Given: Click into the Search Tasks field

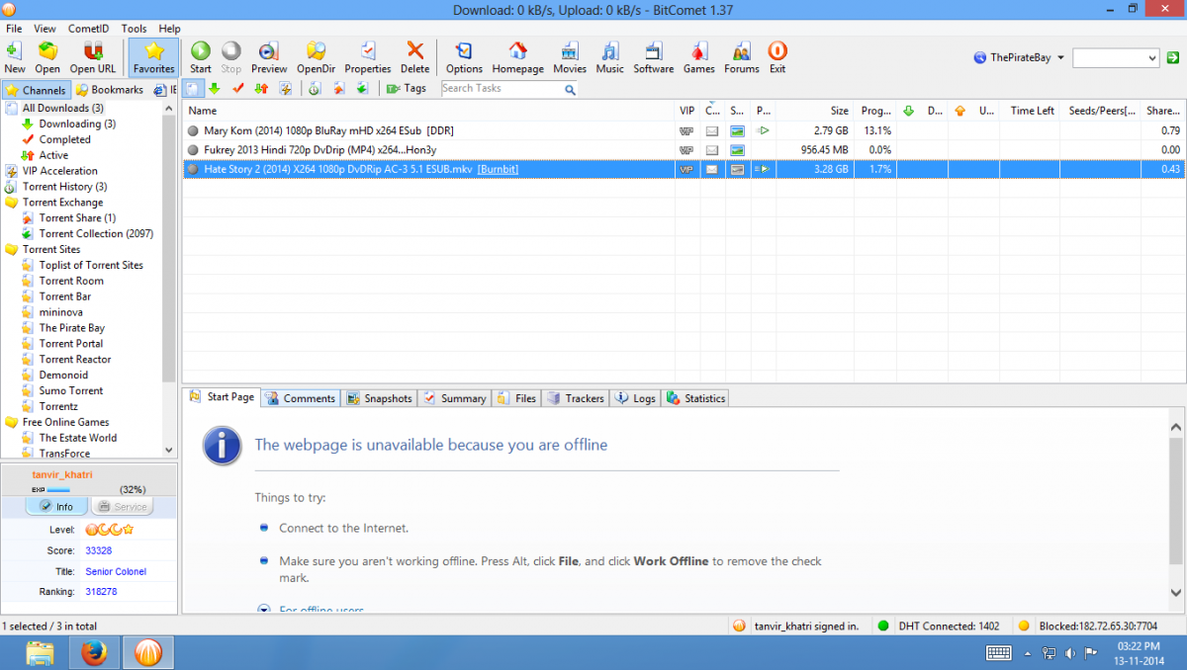Looking at the screenshot, I should pyautogui.click(x=502, y=89).
